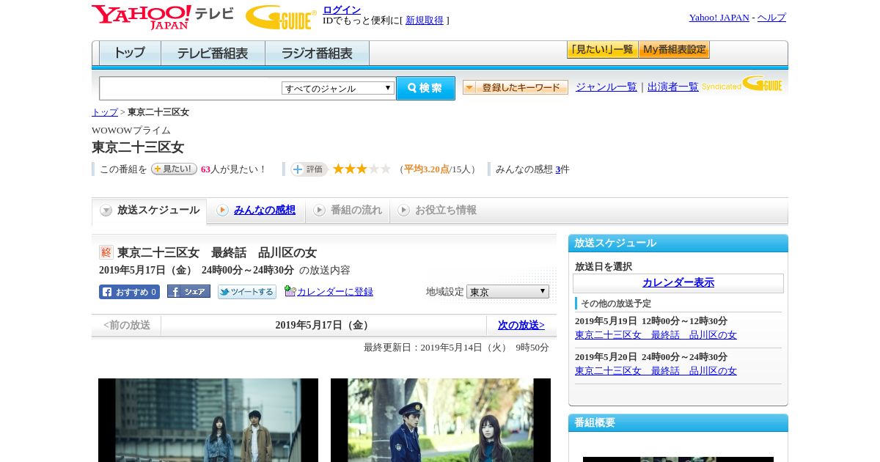Click the My番組表設定 button
This screenshot has width=880, height=462.
tap(674, 50)
